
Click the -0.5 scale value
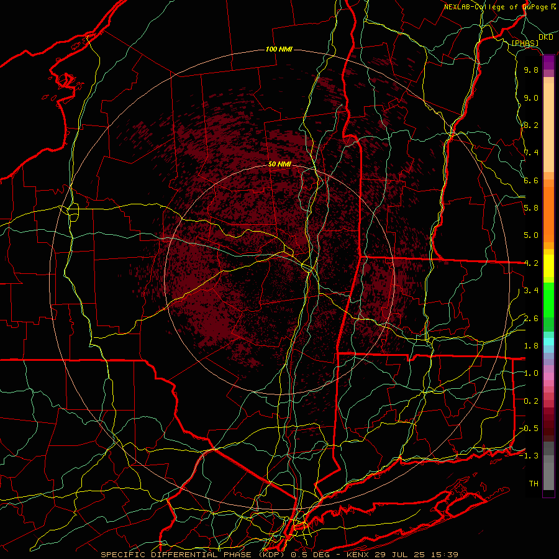[x=529, y=429]
